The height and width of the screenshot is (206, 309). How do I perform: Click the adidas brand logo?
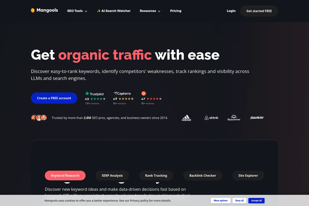(x=186, y=118)
